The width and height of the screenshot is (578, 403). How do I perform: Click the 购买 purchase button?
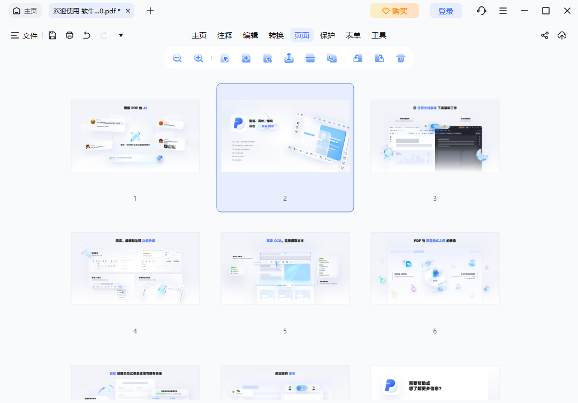tap(394, 11)
